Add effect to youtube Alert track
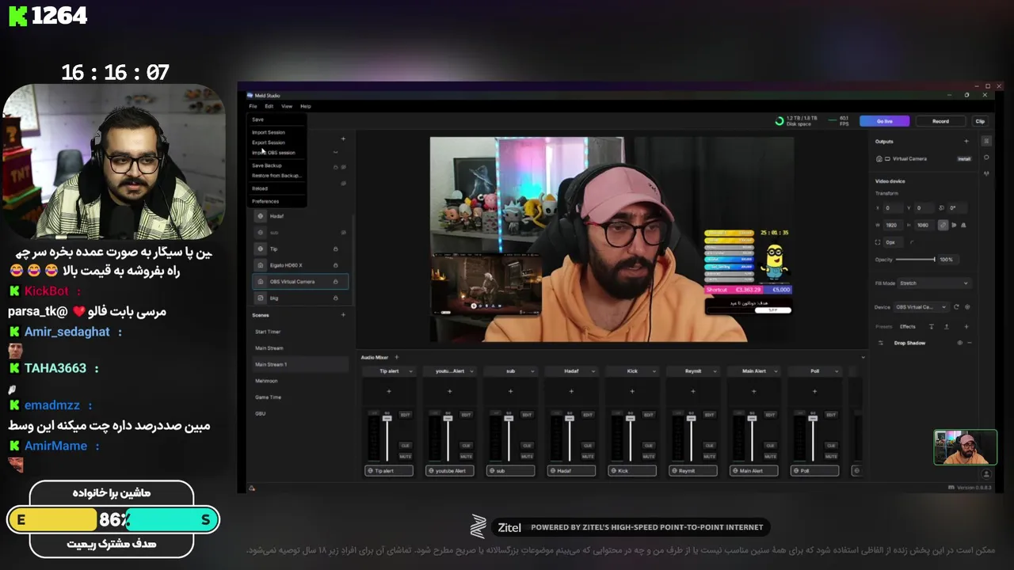Viewport: 1014px width, 570px height. pyautogui.click(x=450, y=391)
